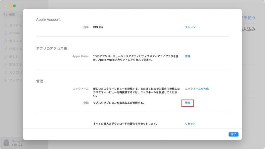Select Arcade icon in sidebar

coord(6,33)
